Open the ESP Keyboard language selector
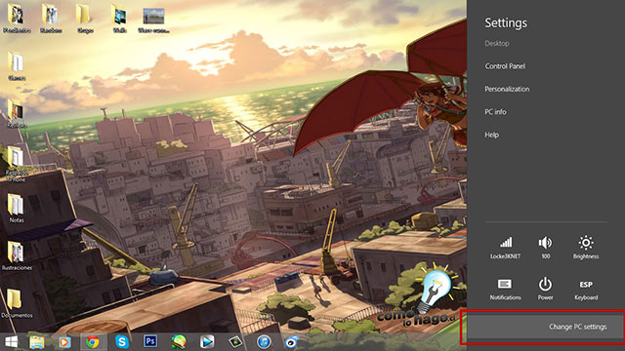The height and width of the screenshot is (351, 625). click(x=586, y=290)
